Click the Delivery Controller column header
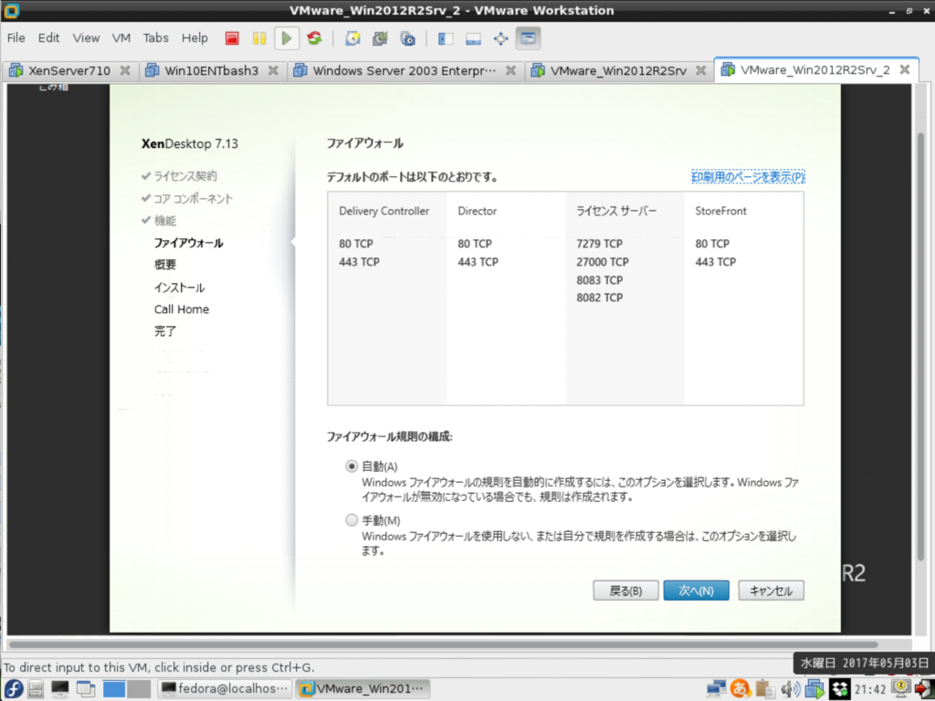Viewport: 935px width, 701px height. click(384, 211)
